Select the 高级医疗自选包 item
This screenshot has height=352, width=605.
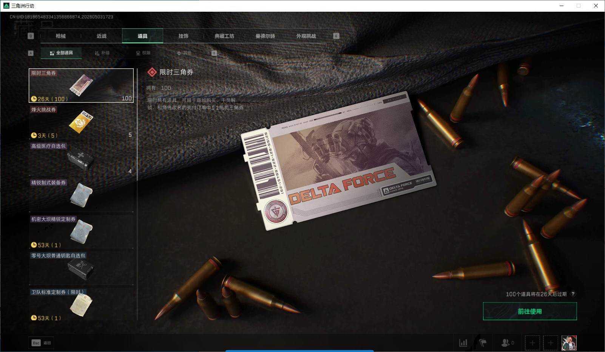coord(81,159)
